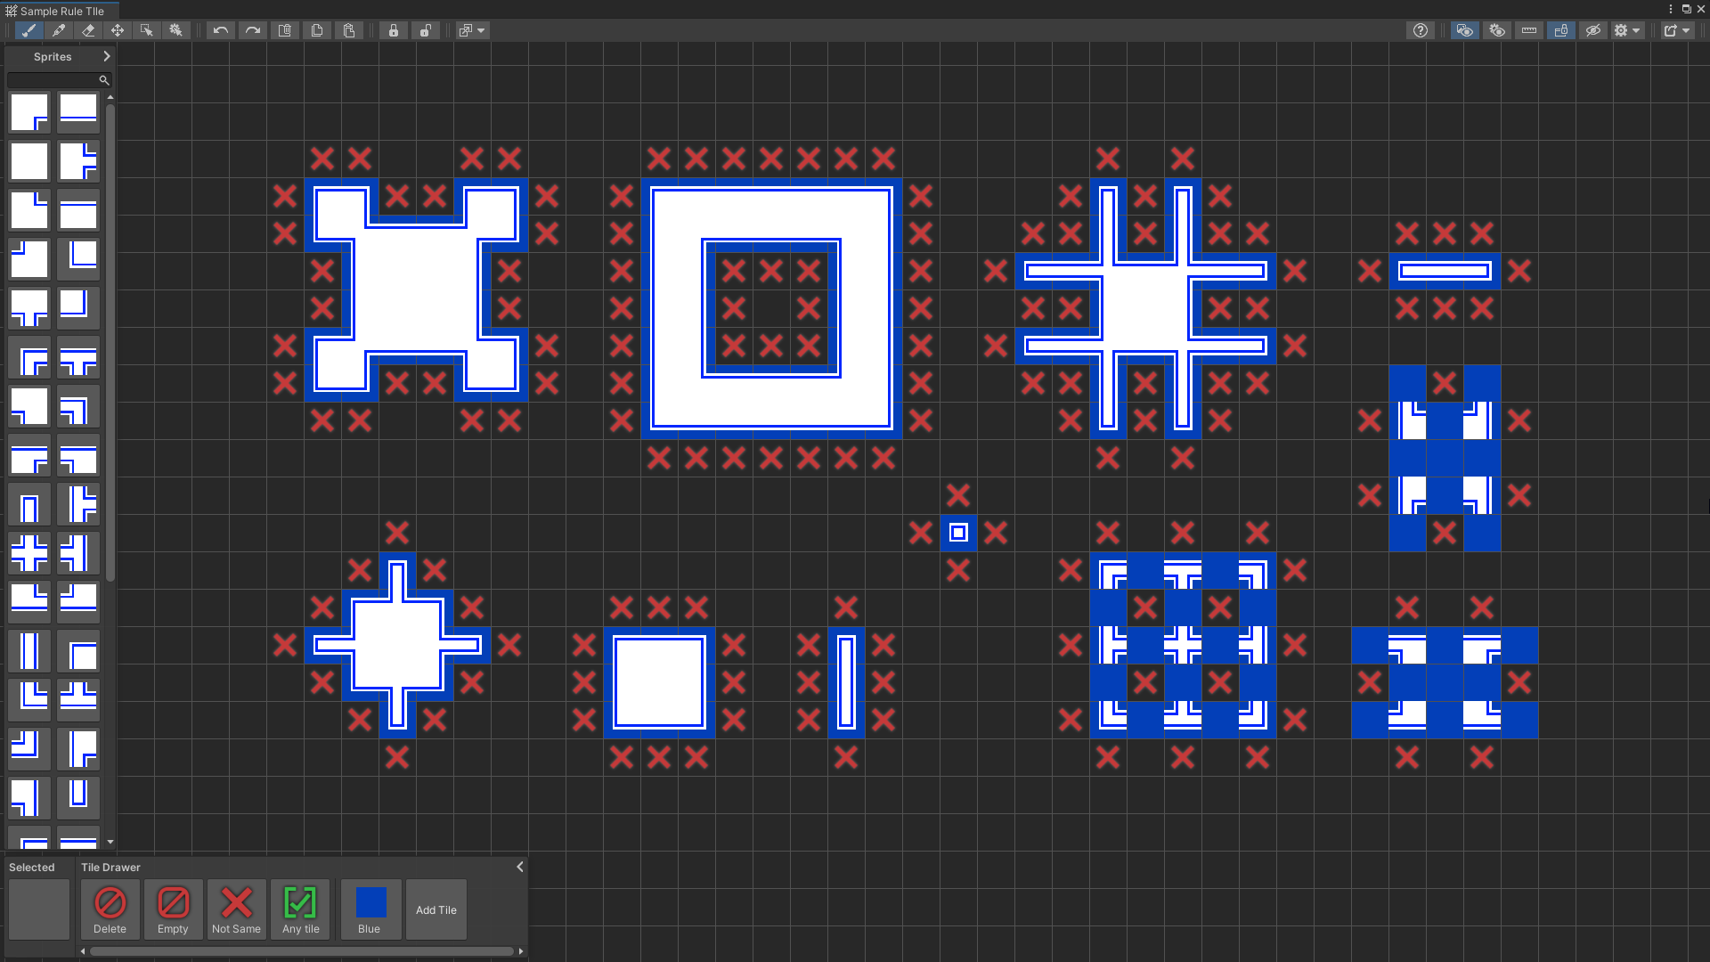Select the eyedropper picker tool
Viewport: 1710px width, 962px height.
click(59, 30)
